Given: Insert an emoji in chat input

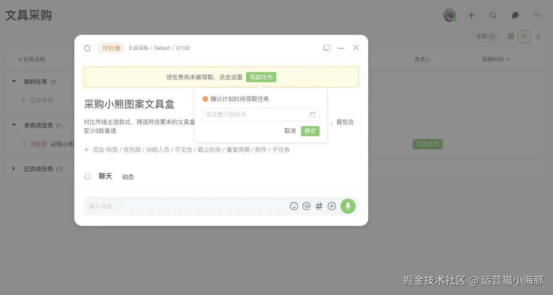Looking at the screenshot, I should coord(294,206).
